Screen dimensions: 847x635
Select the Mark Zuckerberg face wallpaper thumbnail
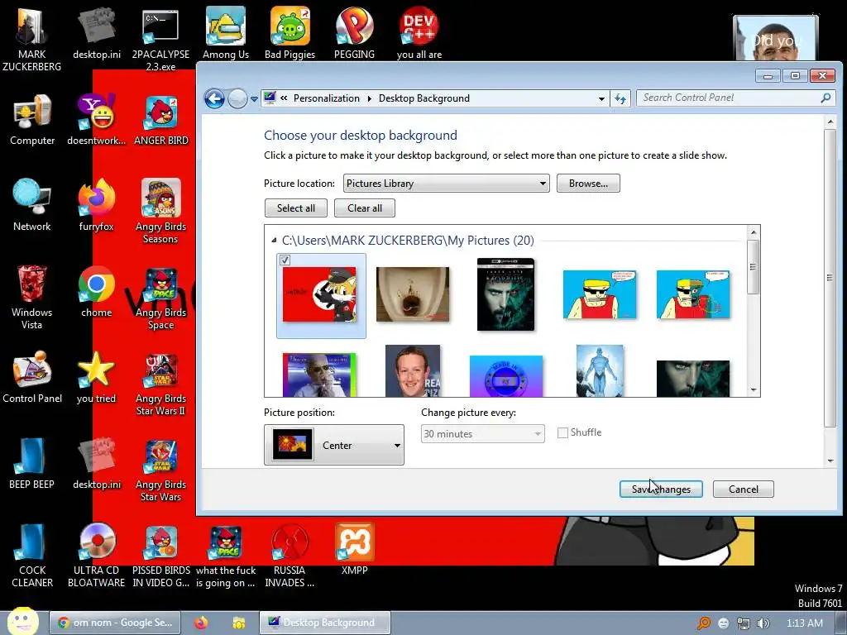pyautogui.click(x=413, y=371)
